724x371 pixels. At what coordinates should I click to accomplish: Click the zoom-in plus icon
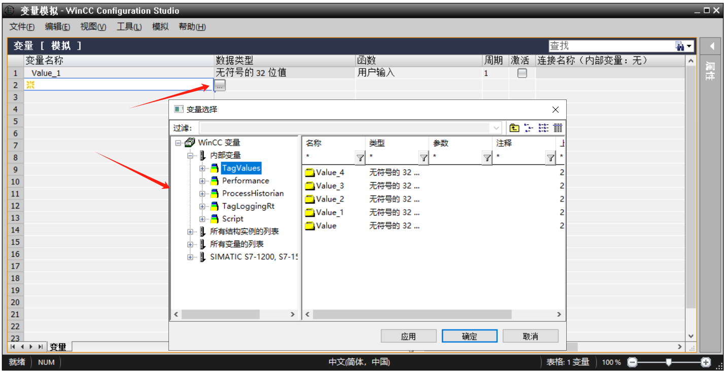pos(706,362)
